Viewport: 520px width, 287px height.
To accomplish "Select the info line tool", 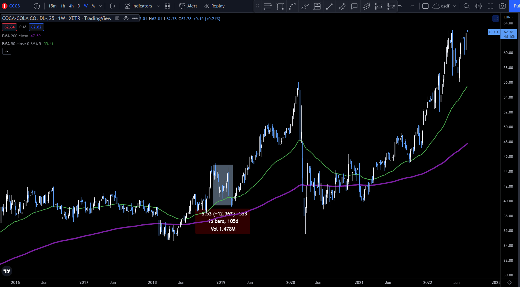I will coord(342,6).
